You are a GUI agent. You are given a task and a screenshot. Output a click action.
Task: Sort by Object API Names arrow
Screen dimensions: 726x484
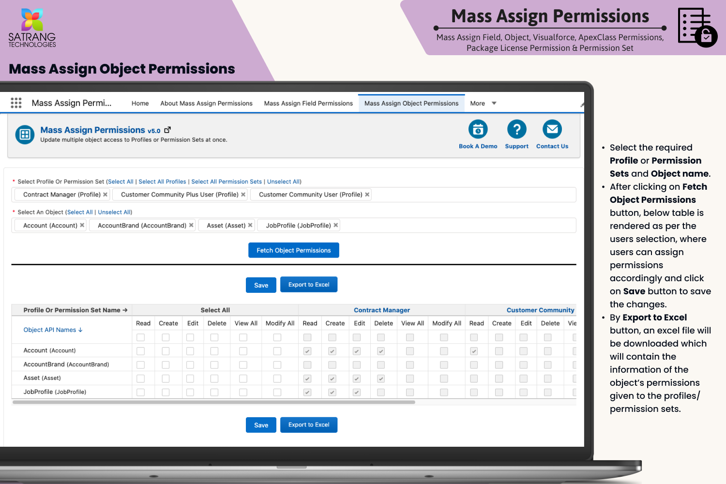click(x=80, y=330)
